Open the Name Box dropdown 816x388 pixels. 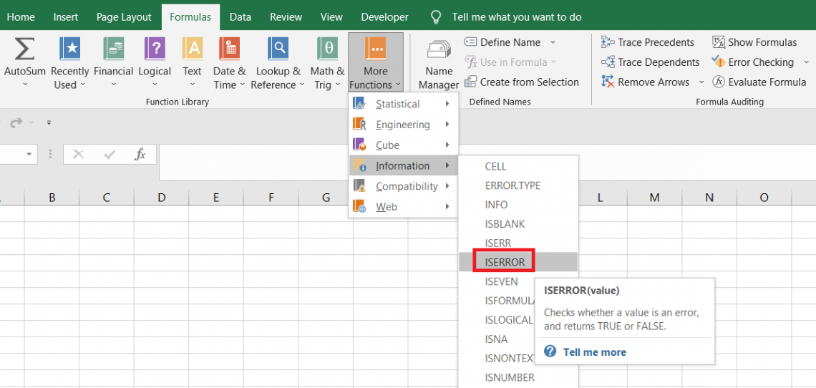click(x=29, y=154)
